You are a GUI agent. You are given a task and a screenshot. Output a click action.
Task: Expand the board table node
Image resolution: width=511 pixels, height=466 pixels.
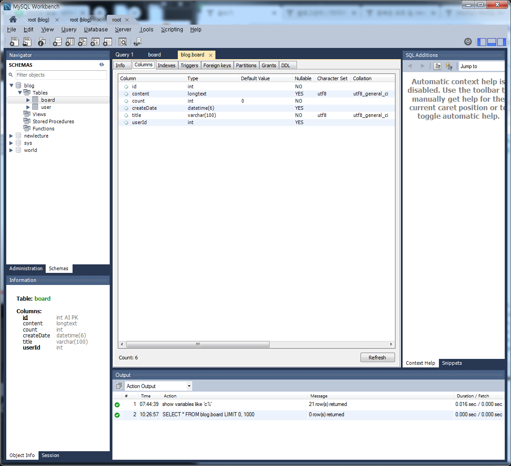[28, 100]
